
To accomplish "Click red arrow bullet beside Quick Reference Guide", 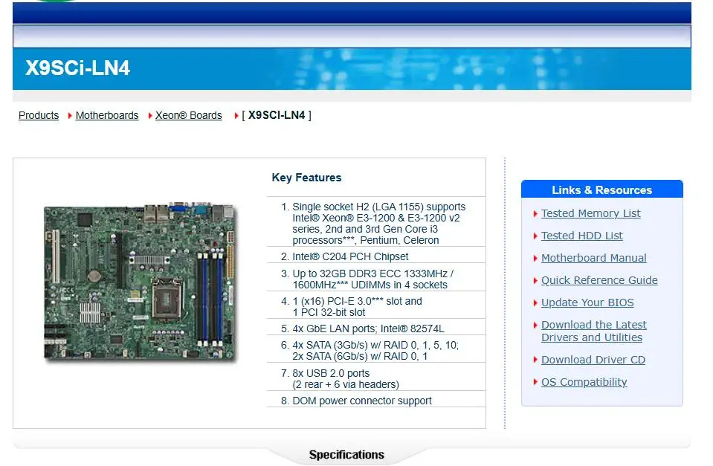I will click(535, 280).
